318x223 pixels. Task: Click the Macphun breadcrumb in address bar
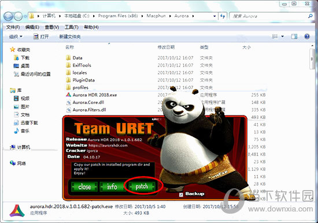point(156,16)
